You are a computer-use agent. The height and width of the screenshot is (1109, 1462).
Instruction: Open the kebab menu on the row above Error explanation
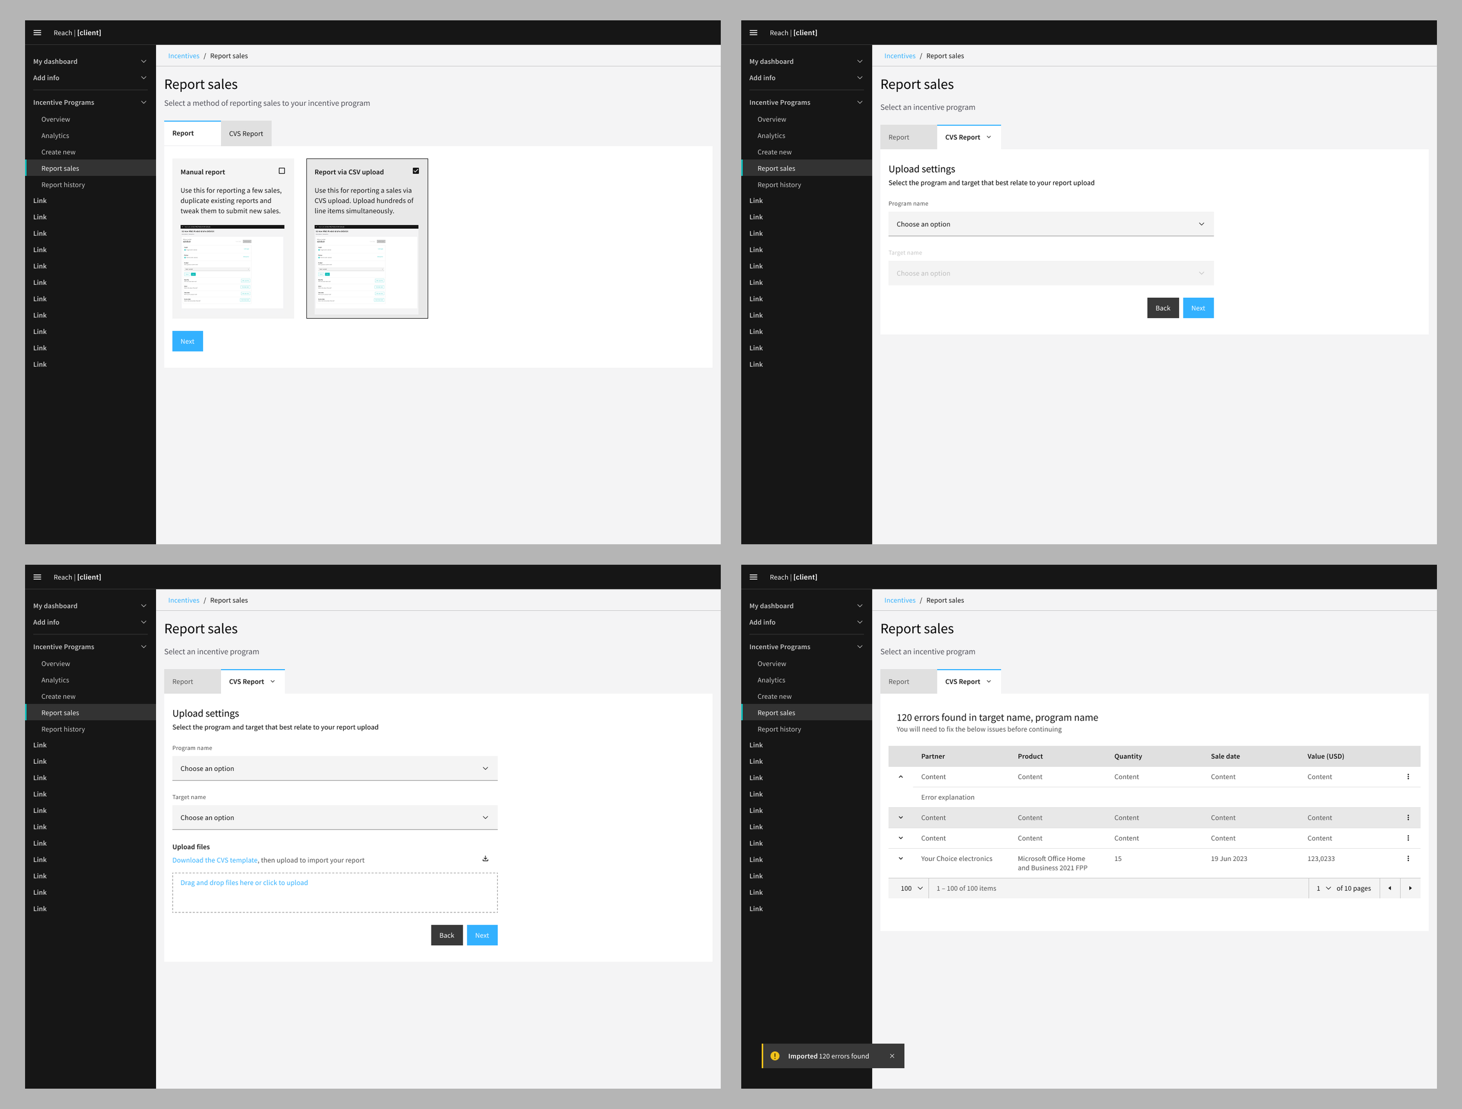tap(1408, 777)
